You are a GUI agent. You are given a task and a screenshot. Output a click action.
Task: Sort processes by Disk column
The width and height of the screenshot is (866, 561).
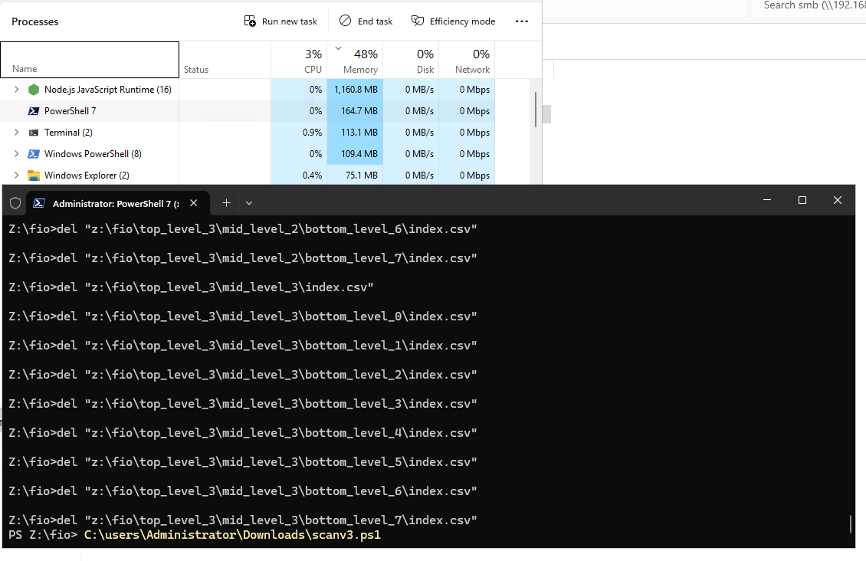click(411, 60)
